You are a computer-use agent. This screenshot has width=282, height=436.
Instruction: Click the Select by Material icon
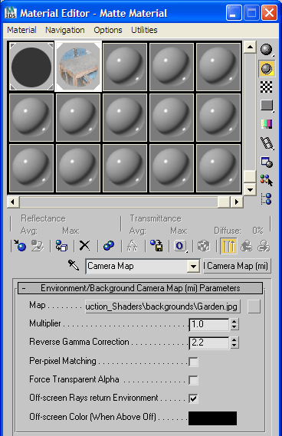[x=267, y=180]
